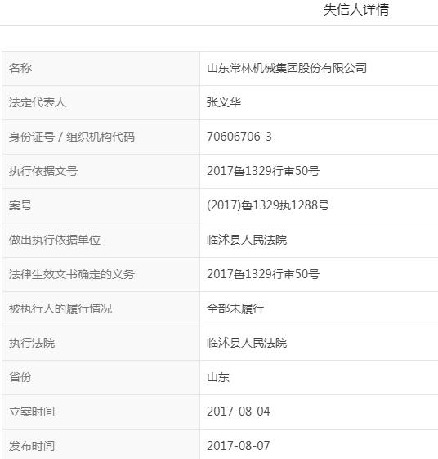
Task: Click filing date 2017-08-04
Action: click(239, 412)
